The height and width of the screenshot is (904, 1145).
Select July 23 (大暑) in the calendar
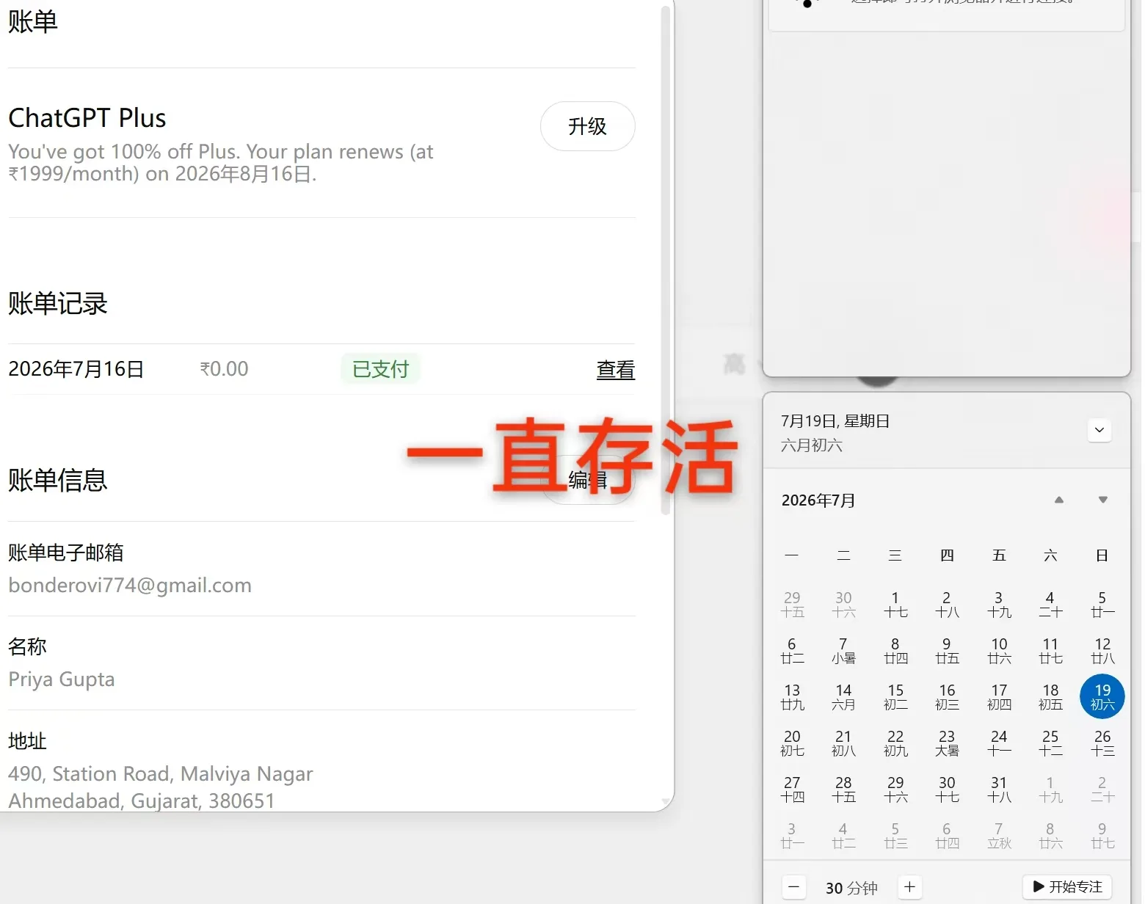click(x=947, y=743)
